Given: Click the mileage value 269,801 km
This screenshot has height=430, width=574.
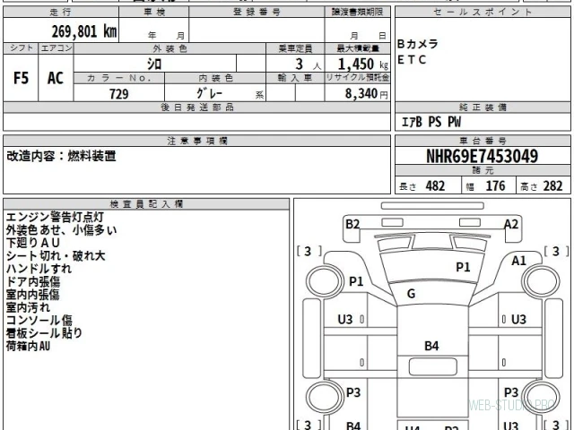Looking at the screenshot, I should click(84, 31).
